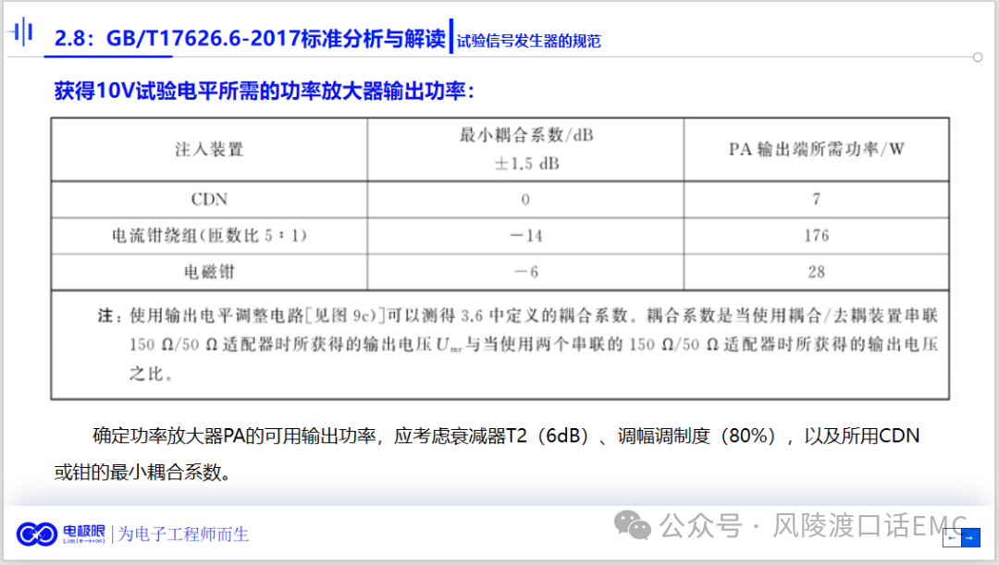
Task: Click the 注入装置 column header
Action: 209,149
